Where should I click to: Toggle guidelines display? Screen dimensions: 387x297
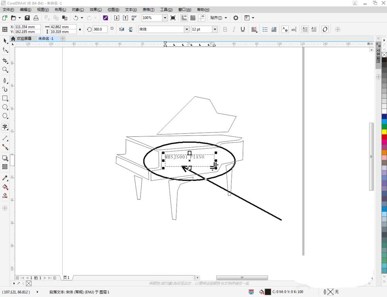click(x=202, y=18)
